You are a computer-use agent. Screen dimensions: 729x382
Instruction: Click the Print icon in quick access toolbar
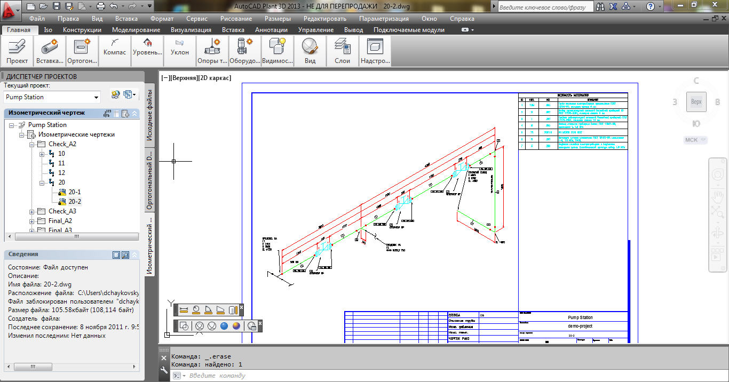click(101, 6)
